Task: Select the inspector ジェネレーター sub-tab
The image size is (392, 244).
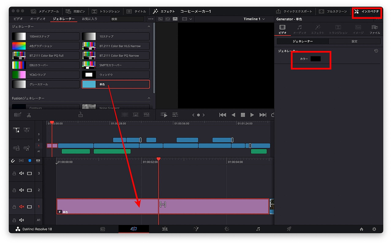Action: 303,41
